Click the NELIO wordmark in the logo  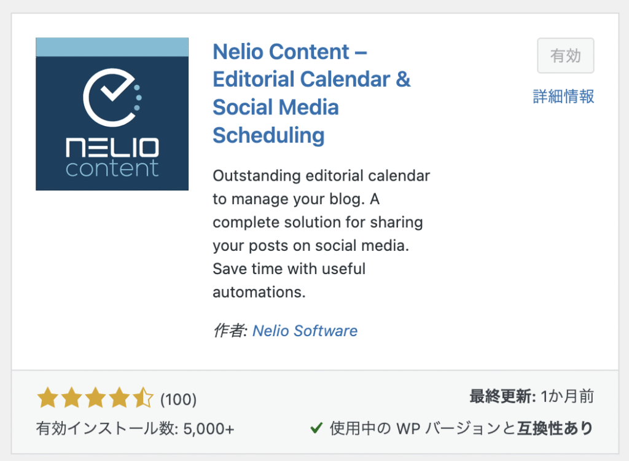coord(112,148)
